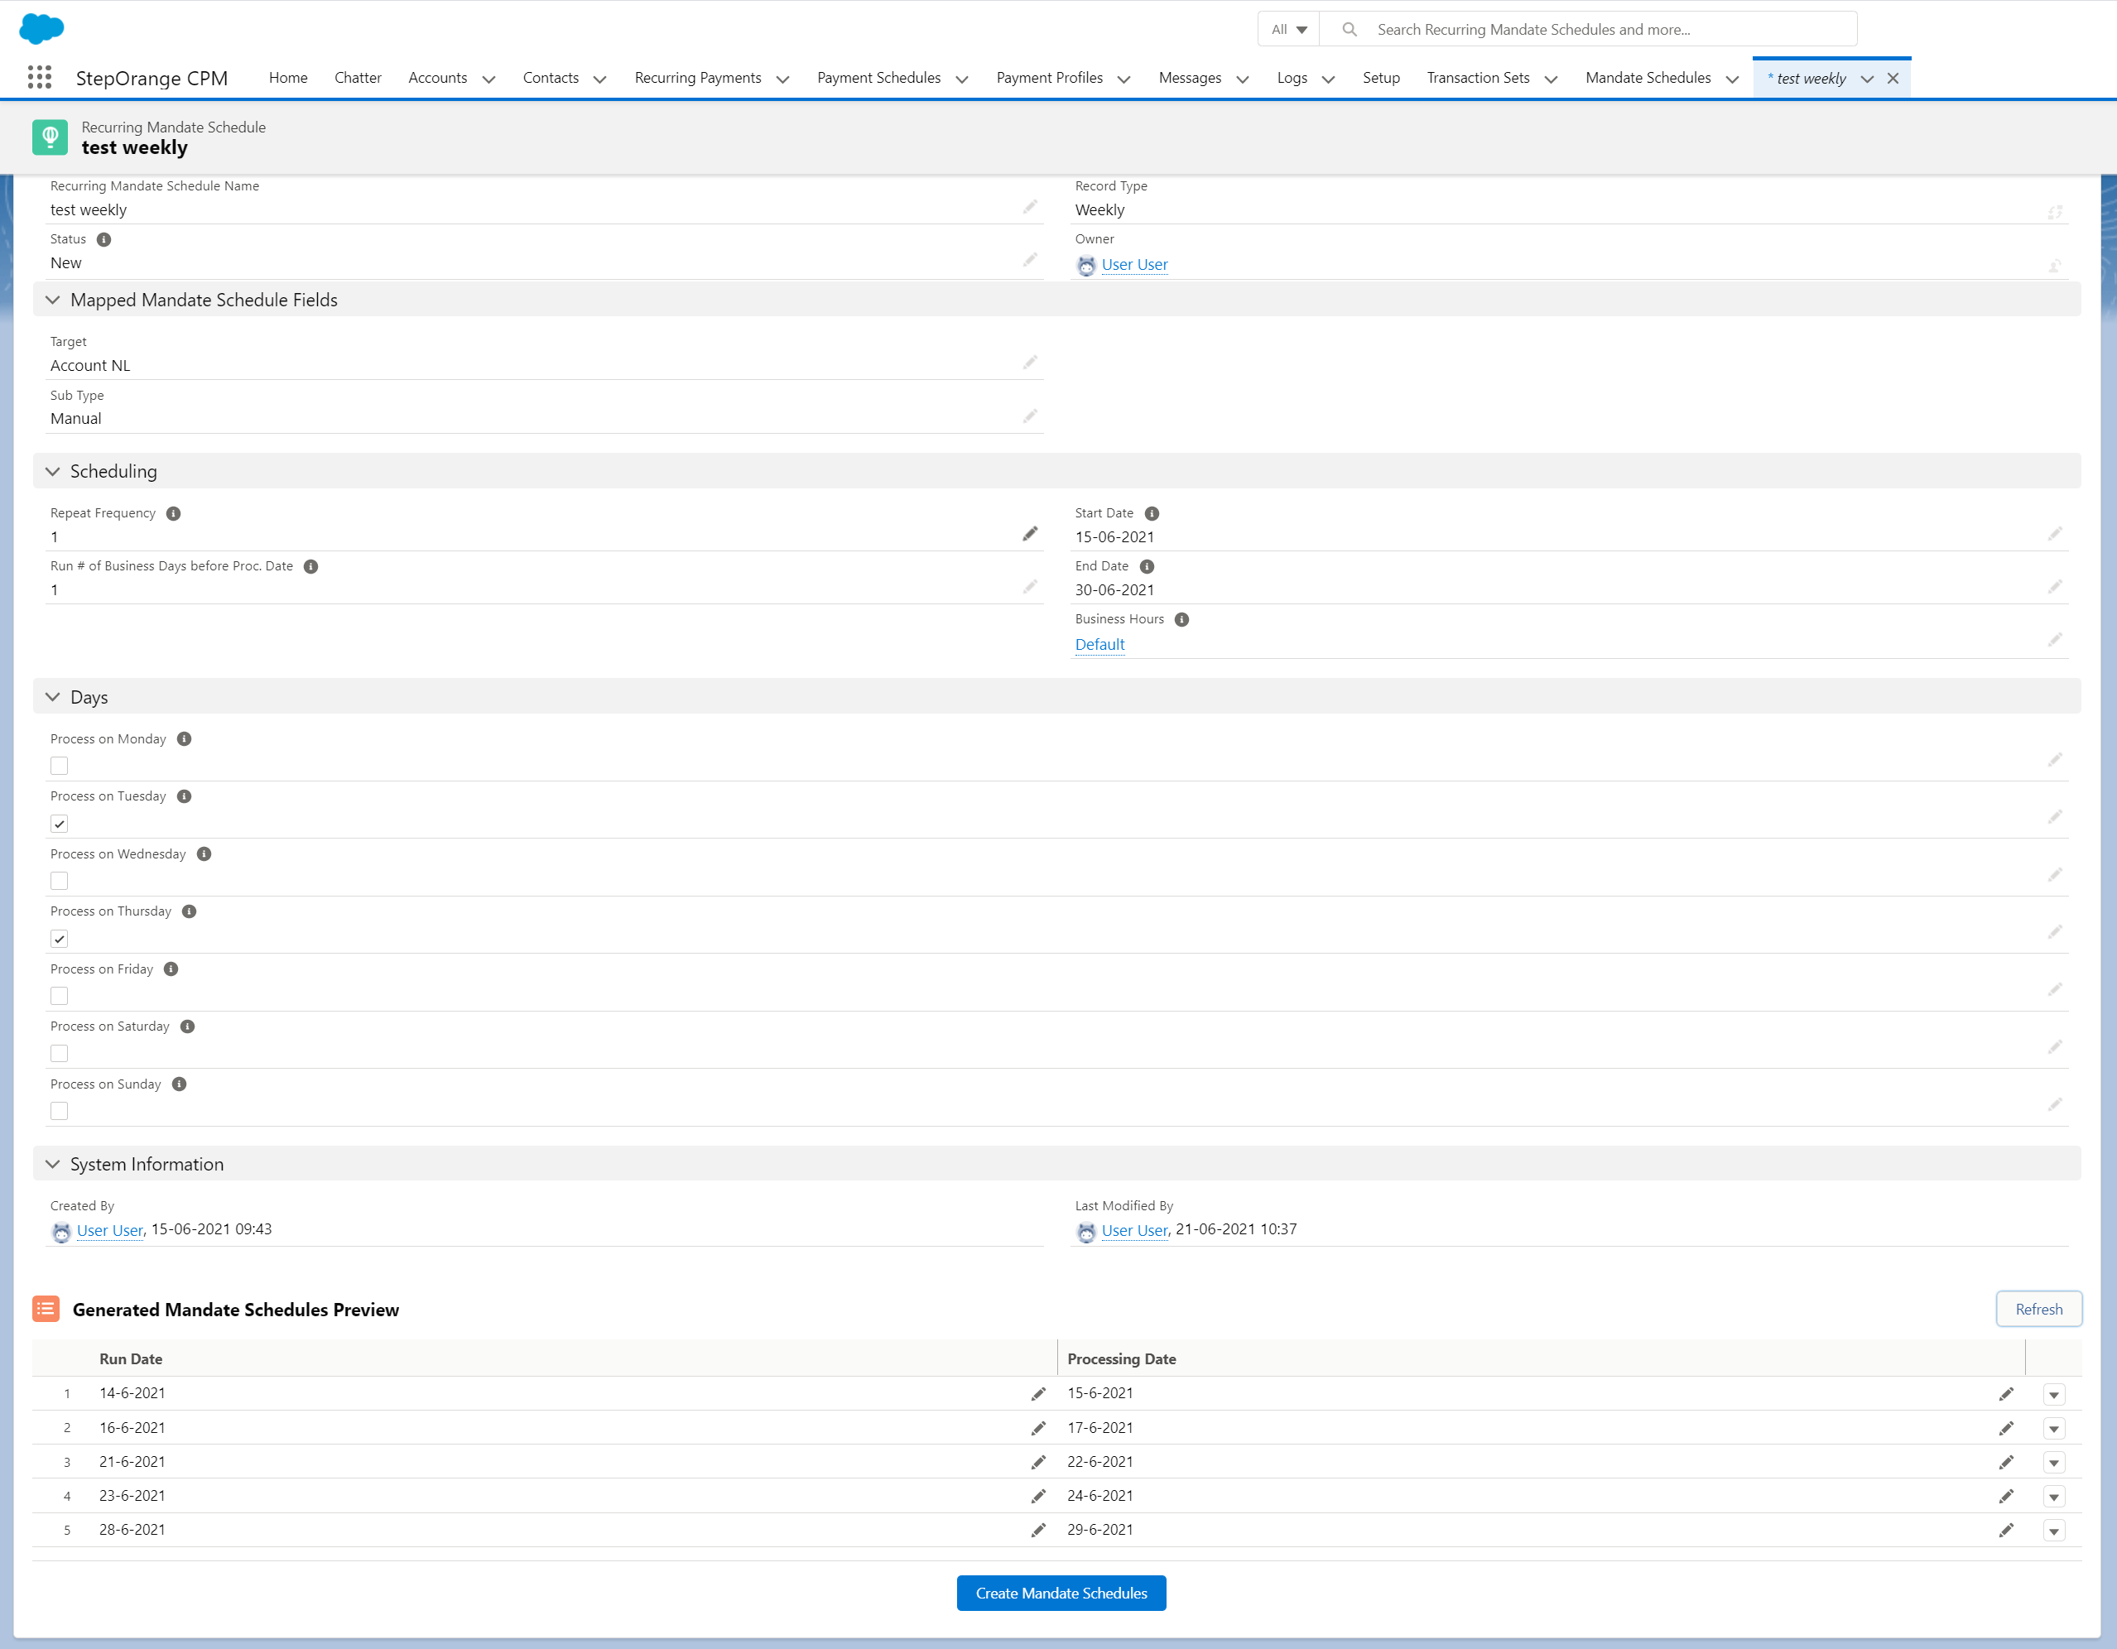
Task: Click the search magnifier icon
Action: coord(1350,29)
